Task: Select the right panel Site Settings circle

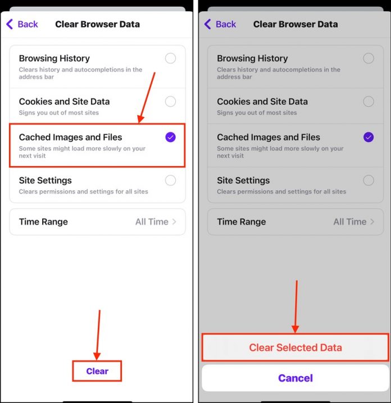Action: pos(369,180)
